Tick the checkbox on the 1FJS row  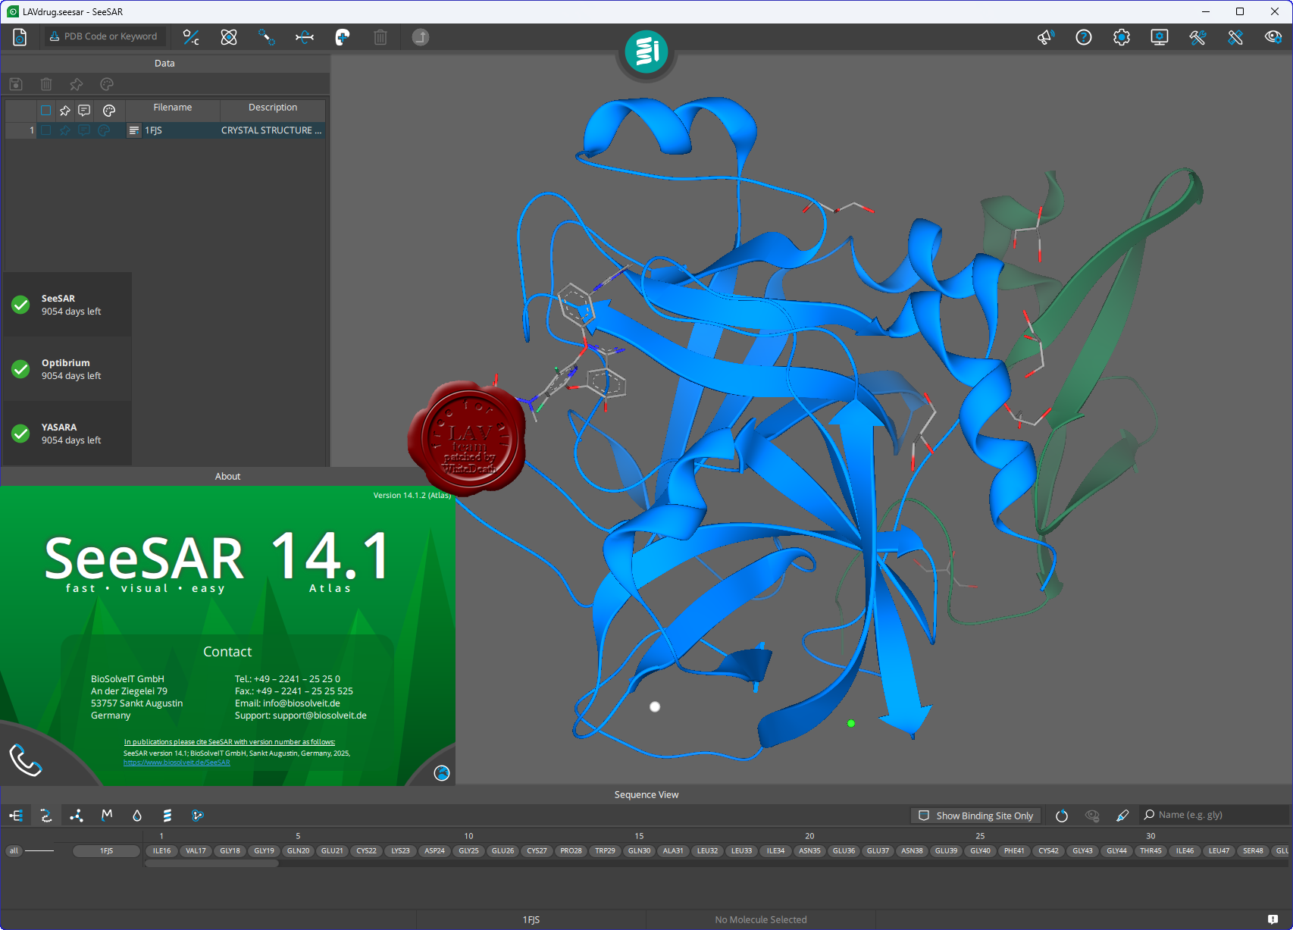coord(46,130)
